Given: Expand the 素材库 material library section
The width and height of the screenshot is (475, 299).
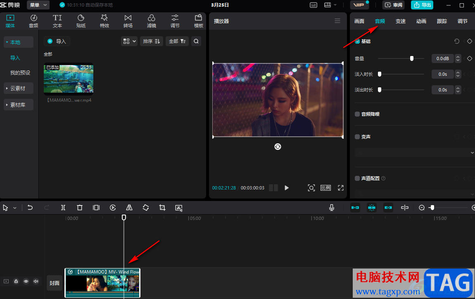Looking at the screenshot, I should 18,105.
